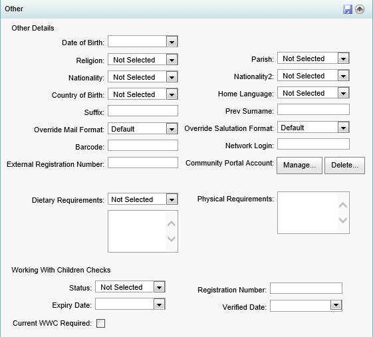Image resolution: width=373 pixels, height=337 pixels.
Task: Click the up arrow in the Dietary Requirements text box
Action: [172, 223]
